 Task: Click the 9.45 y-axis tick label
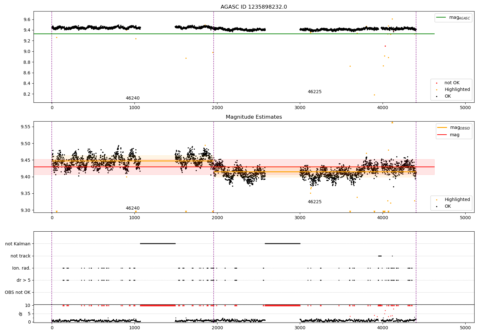click(x=25, y=160)
